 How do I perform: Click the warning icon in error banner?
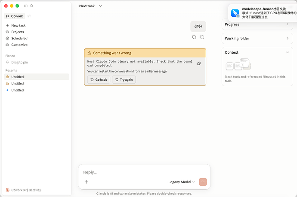coord(89,53)
